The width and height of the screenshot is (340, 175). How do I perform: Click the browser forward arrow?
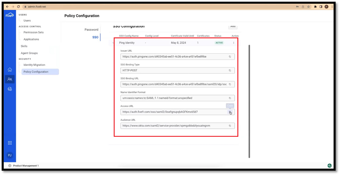point(13,7)
